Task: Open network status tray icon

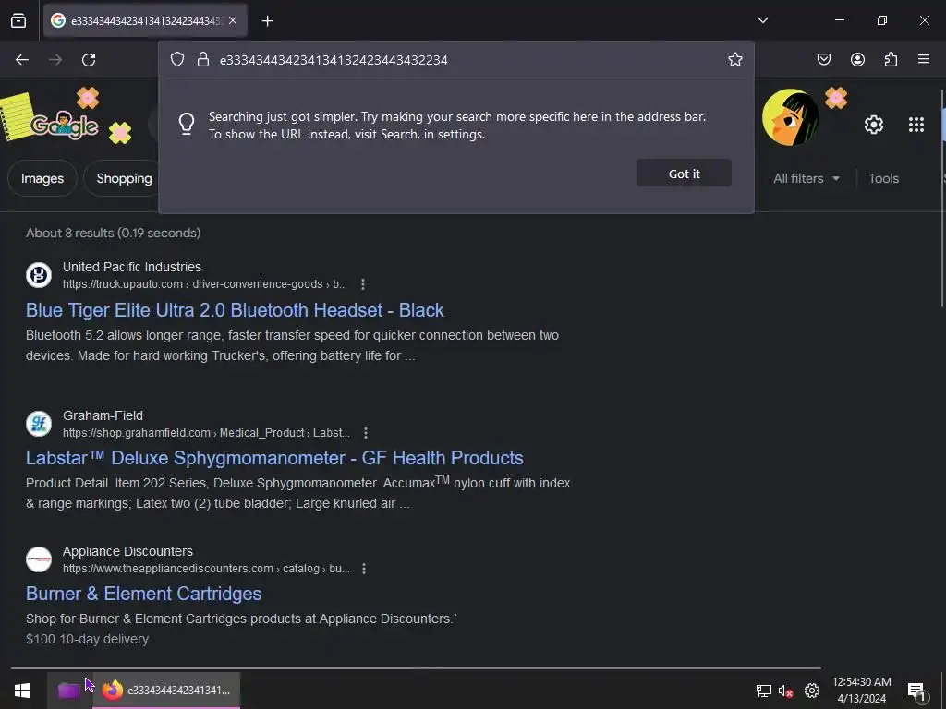Action: [x=764, y=691]
